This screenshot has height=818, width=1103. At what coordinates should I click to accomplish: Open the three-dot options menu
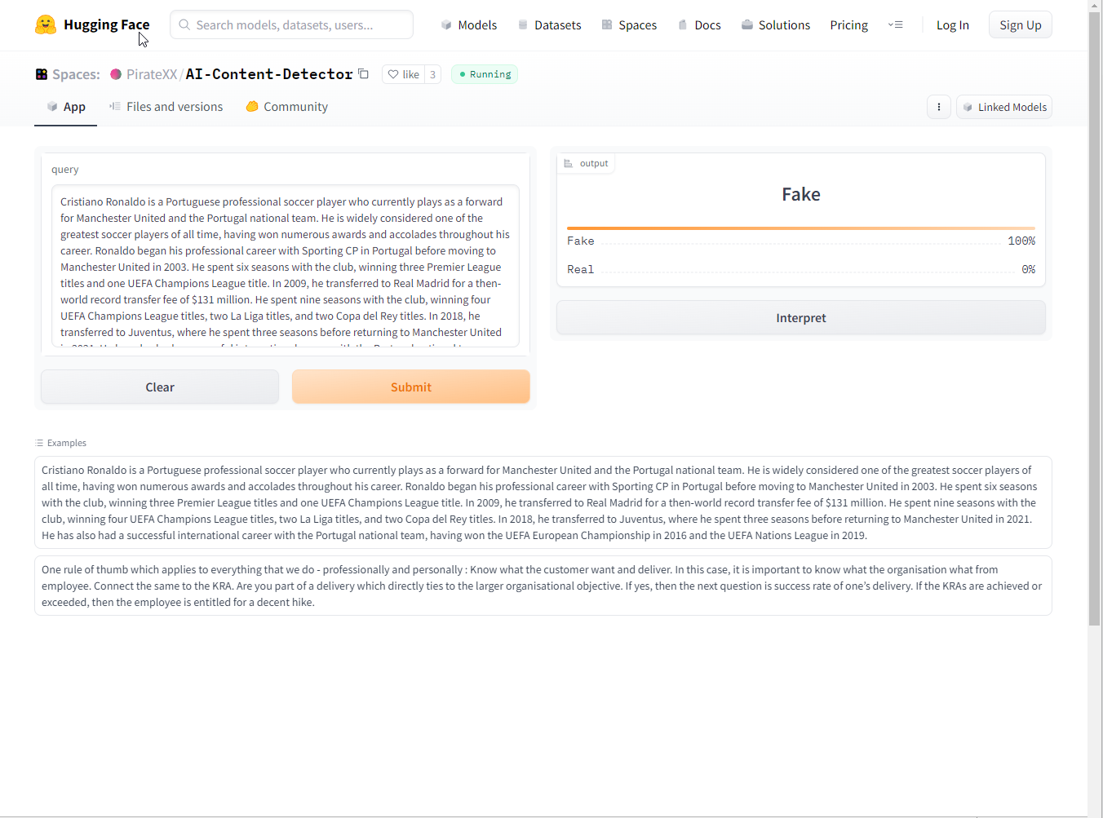coord(939,107)
